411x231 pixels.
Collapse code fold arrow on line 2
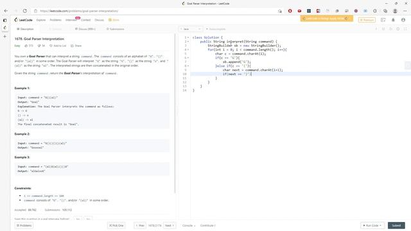pos(188,41)
